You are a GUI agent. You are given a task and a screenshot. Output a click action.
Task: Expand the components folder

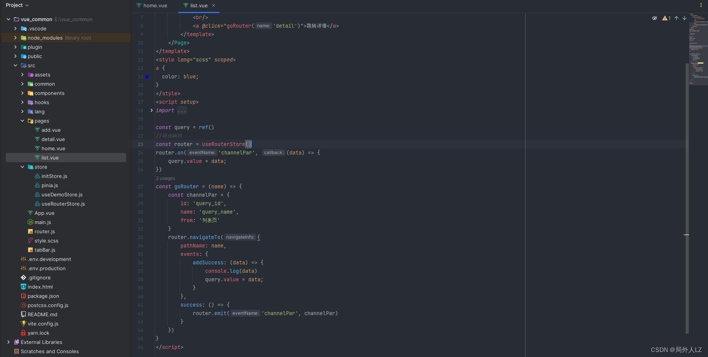coord(22,93)
